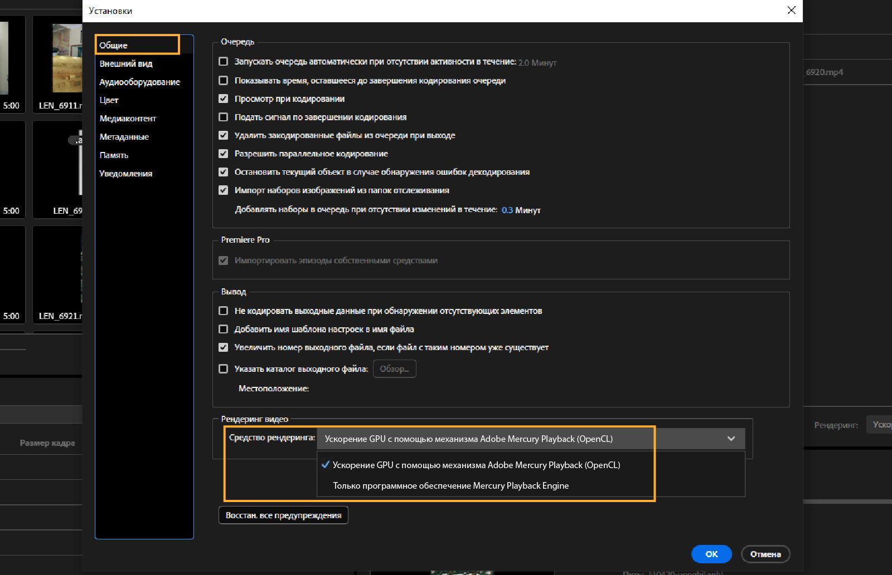
Task: Uncheck stop current item on decoding errors
Action: click(x=224, y=172)
